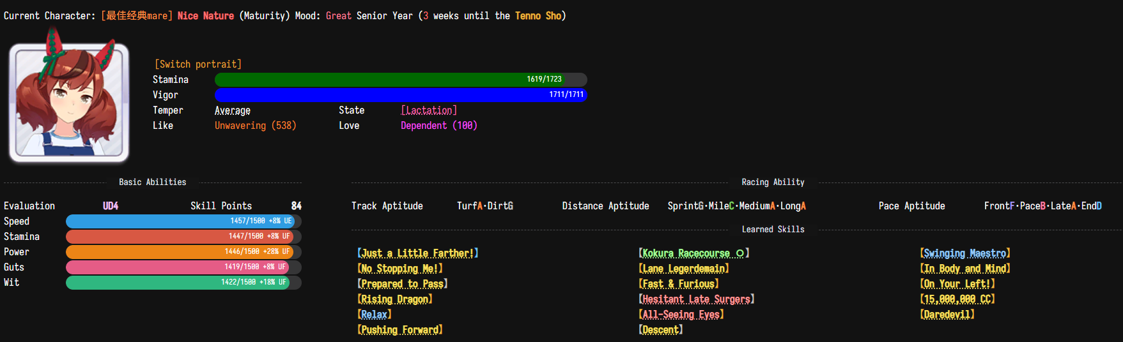Open the Rising Dragon skill

395,299
